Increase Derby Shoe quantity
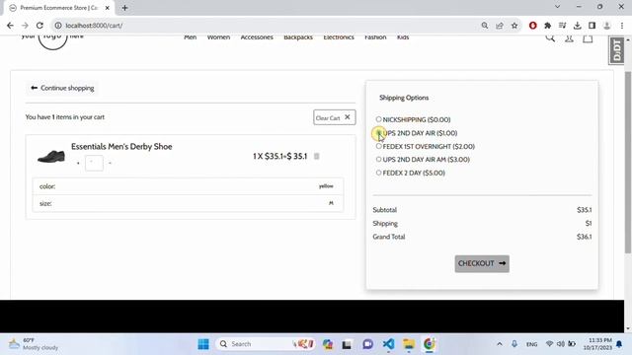The height and width of the screenshot is (355, 632). [x=78, y=163]
